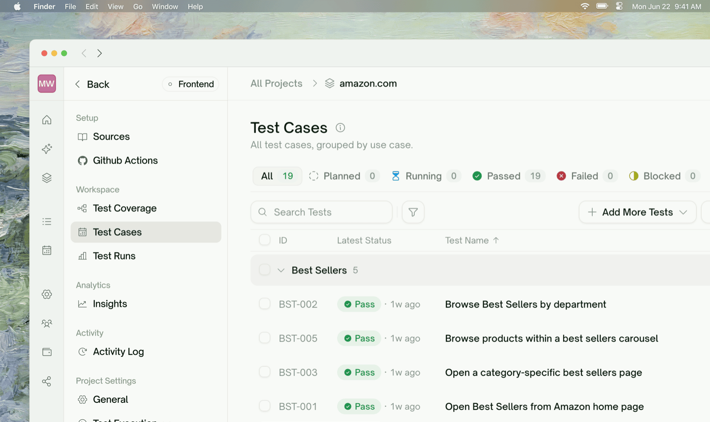Open the Edit menu
The height and width of the screenshot is (422, 710).
coord(92,6)
